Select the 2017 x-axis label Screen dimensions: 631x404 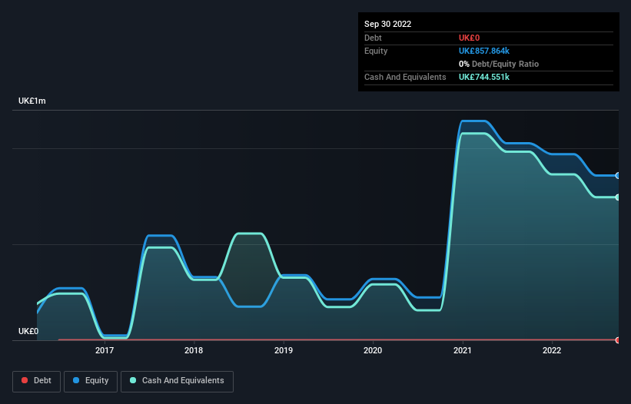105,350
